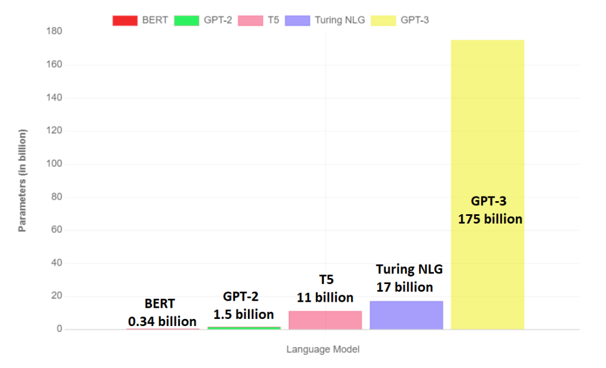The image size is (606, 368).
Task: Click the y-axis tick label 180
Action: pos(54,31)
